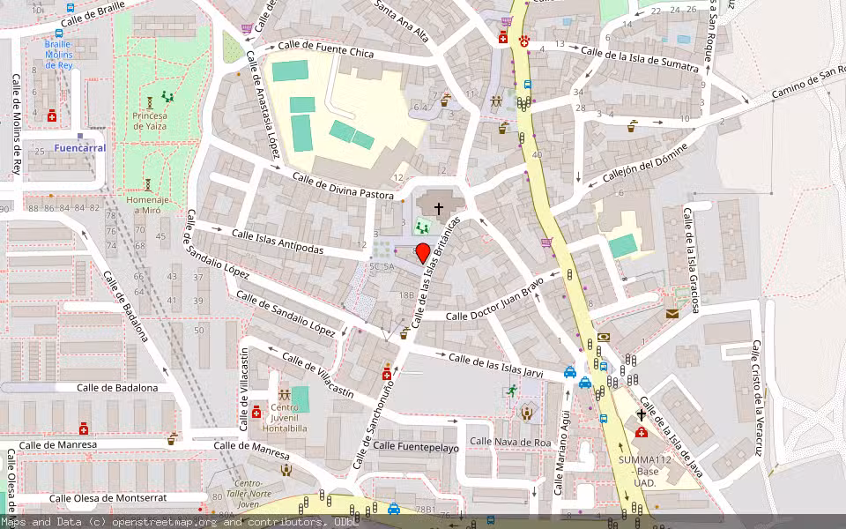Click the playground icon in Princesa de Yaiza park
The height and width of the screenshot is (529, 846).
pyautogui.click(x=167, y=97)
